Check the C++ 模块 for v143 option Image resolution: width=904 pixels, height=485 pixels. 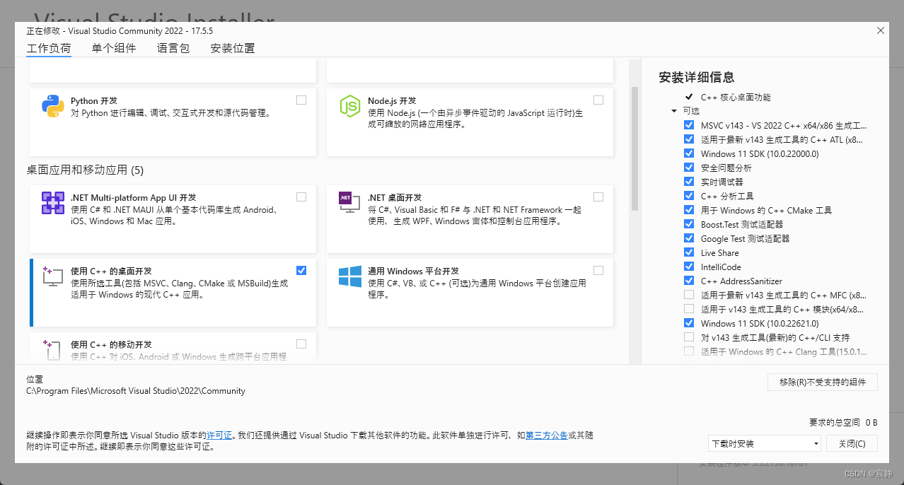pos(689,309)
